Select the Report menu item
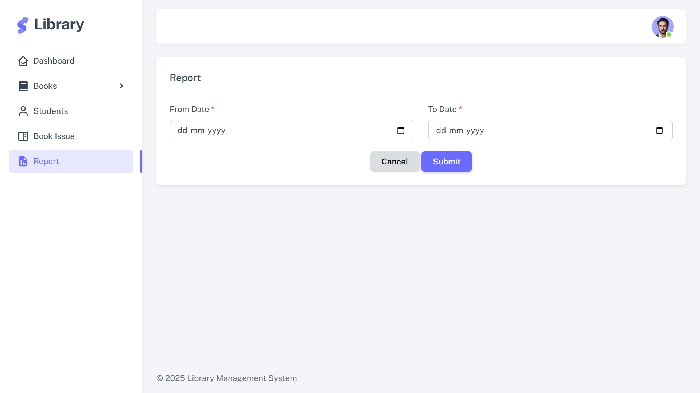Viewport: 700px width, 393px height. pyautogui.click(x=71, y=161)
